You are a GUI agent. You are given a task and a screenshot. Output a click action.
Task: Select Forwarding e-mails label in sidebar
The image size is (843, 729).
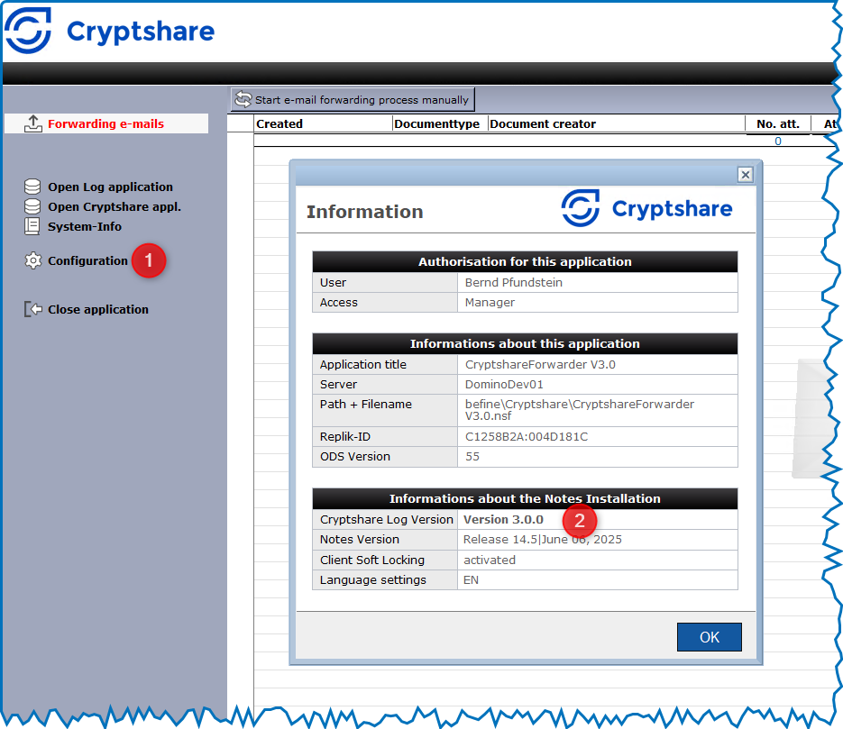point(105,123)
